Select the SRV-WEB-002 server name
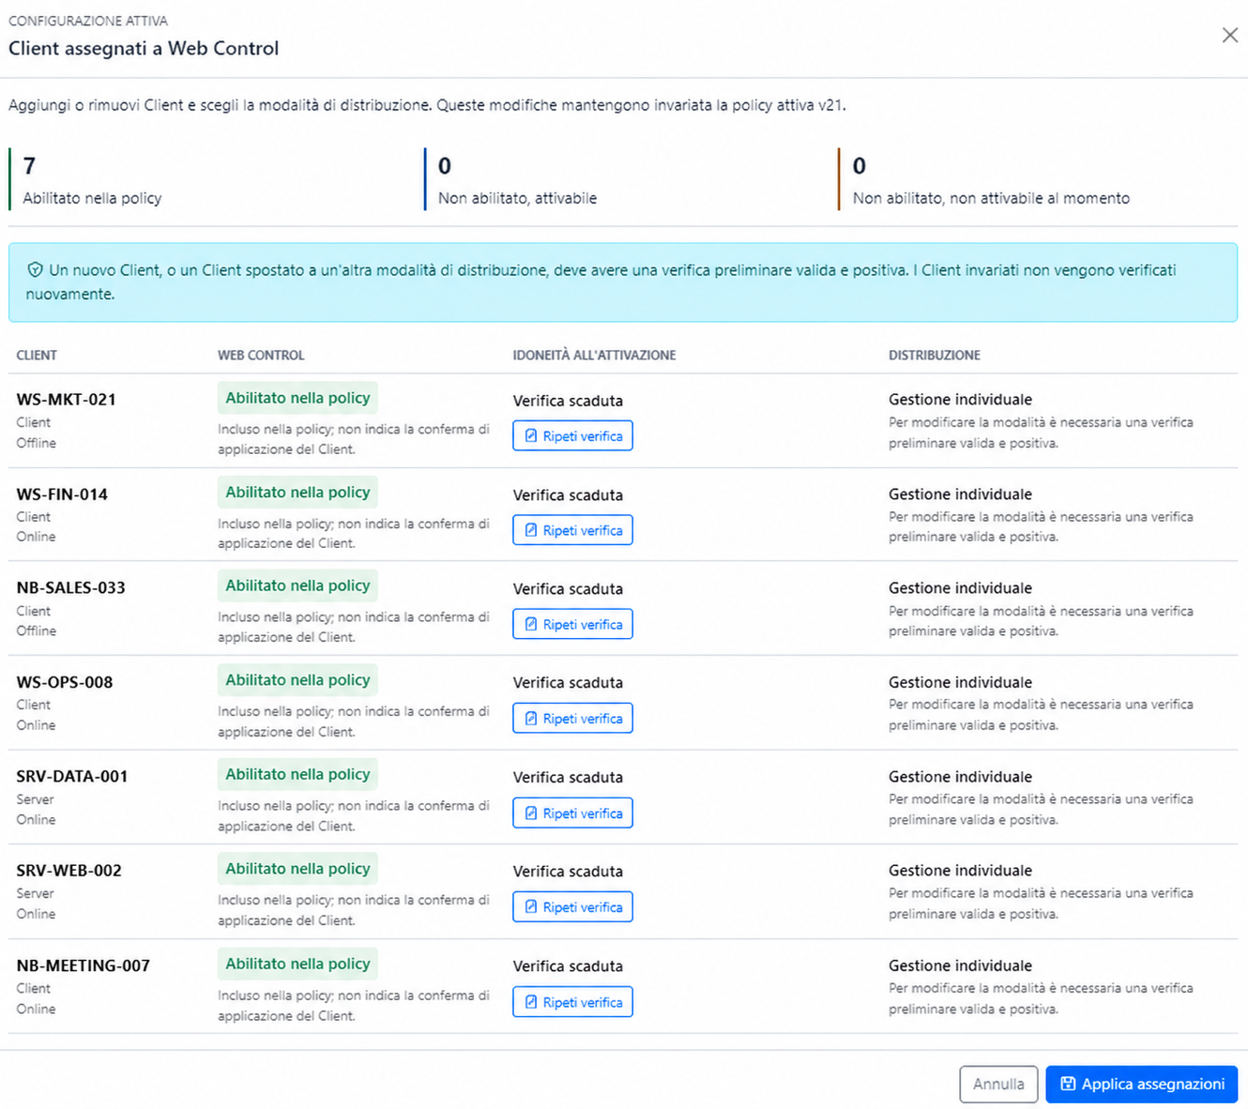Image resolution: width=1248 pixels, height=1109 pixels. (x=69, y=871)
